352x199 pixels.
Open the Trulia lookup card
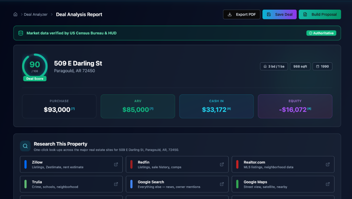point(71,184)
